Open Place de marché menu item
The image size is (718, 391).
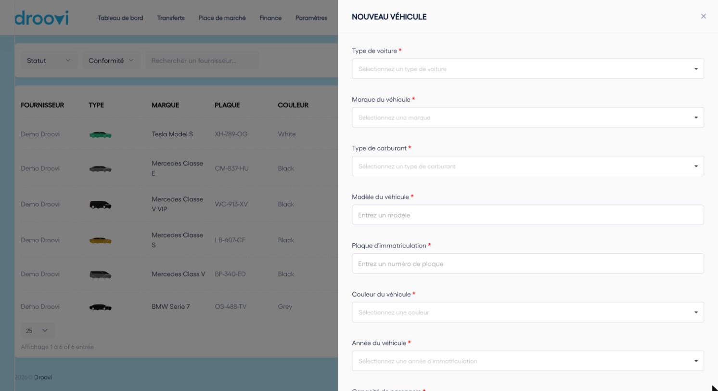pos(222,18)
